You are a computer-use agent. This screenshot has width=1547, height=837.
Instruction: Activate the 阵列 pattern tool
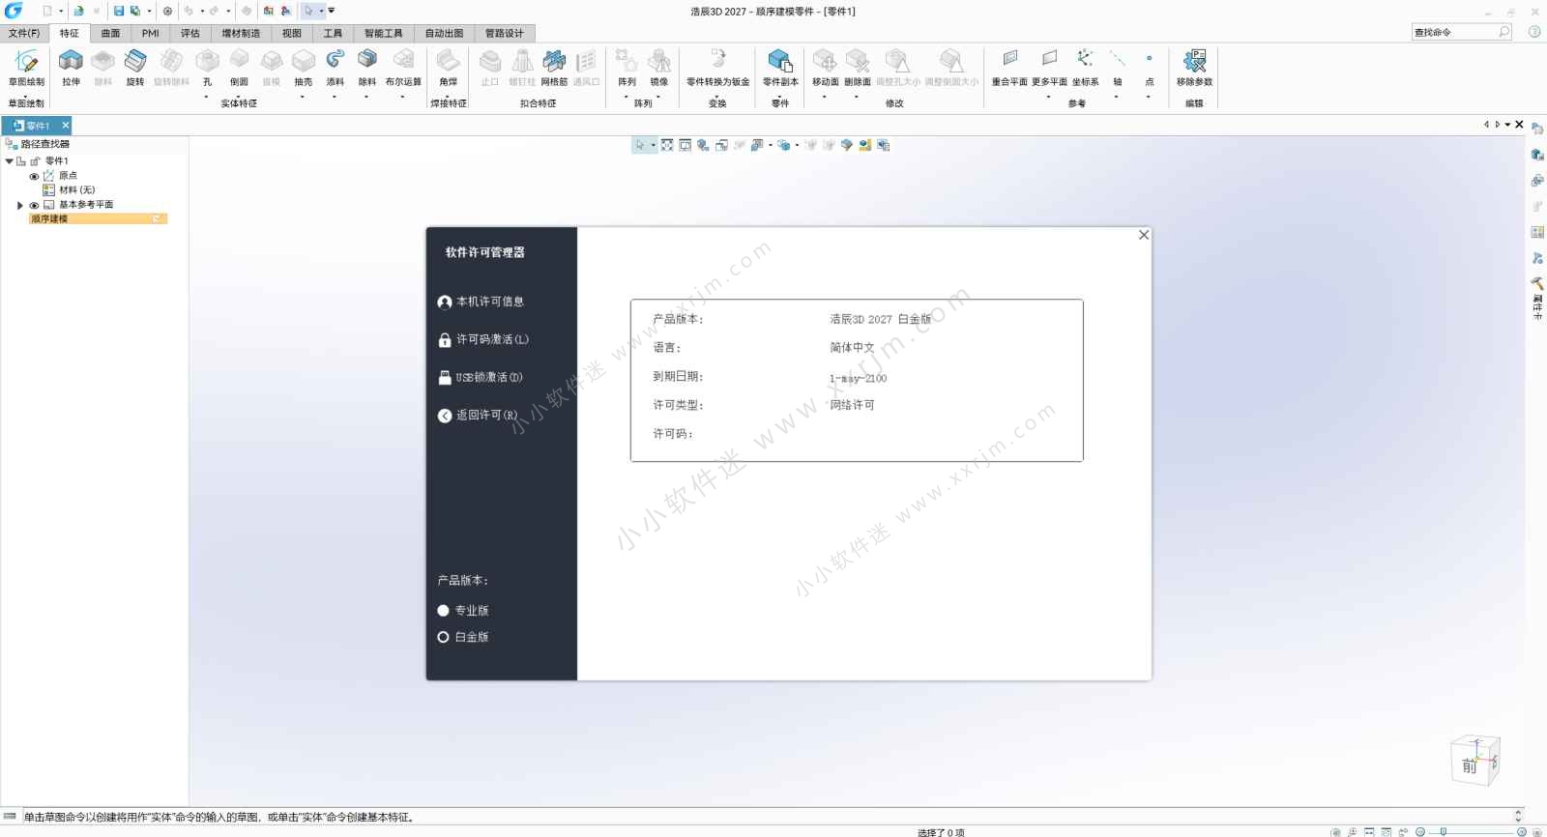point(627,67)
